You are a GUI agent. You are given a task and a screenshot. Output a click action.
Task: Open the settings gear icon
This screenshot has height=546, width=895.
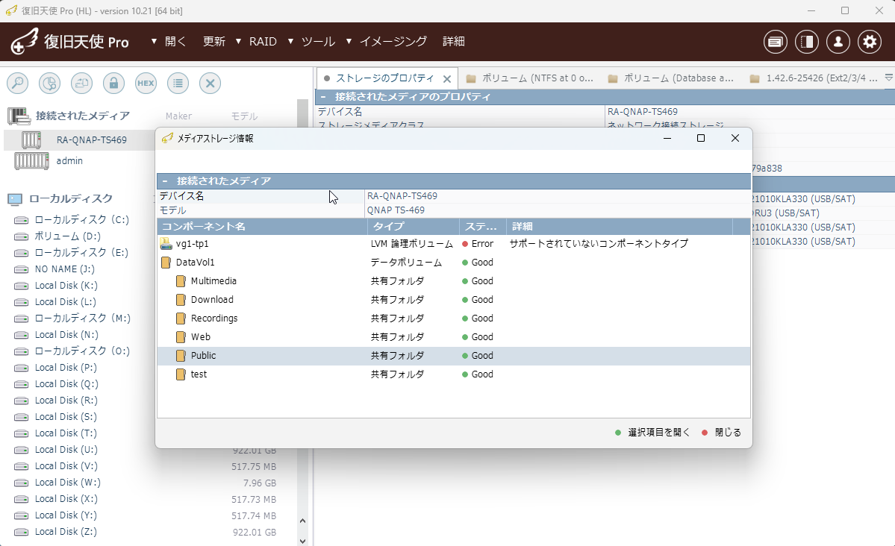coord(870,42)
